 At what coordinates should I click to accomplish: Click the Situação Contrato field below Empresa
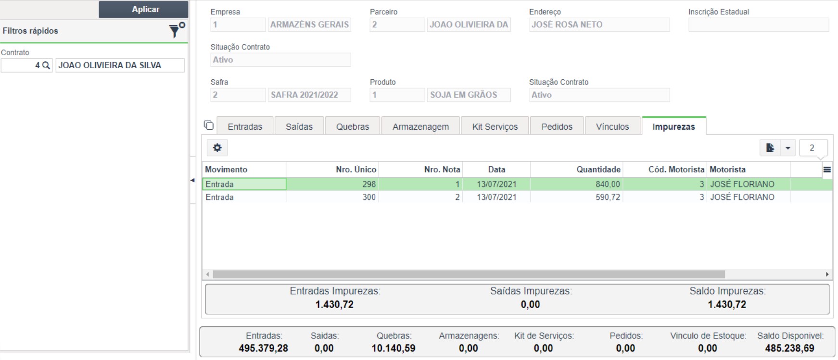point(280,60)
